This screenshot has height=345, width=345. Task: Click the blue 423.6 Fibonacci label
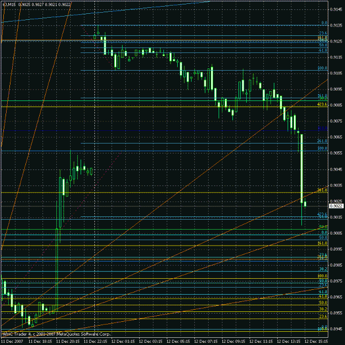pos(322,214)
